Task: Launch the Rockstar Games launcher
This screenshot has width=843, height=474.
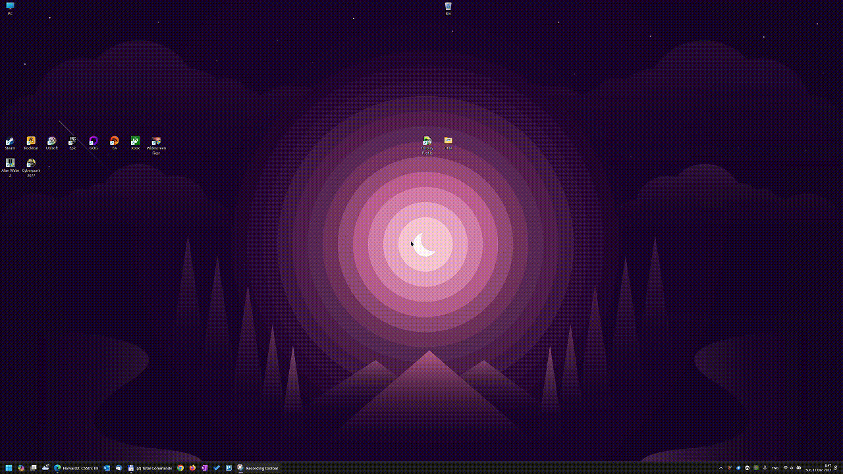Action: [31, 142]
